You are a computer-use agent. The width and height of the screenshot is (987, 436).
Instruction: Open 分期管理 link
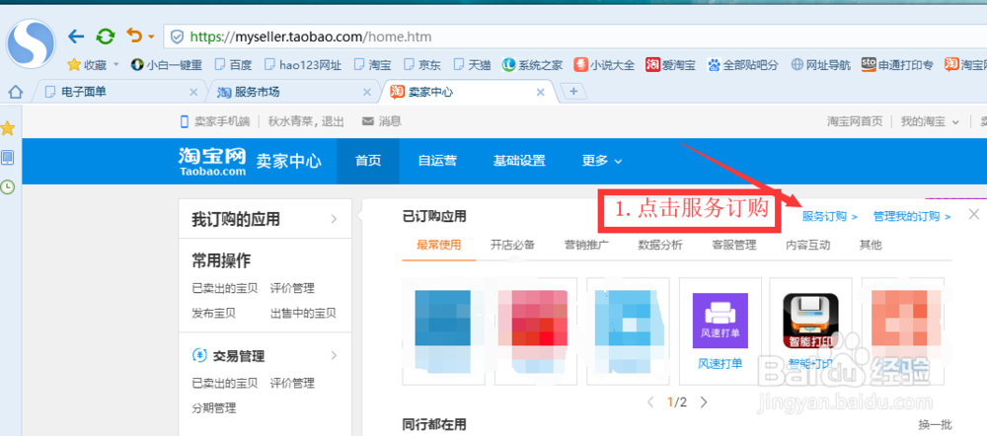click(x=214, y=408)
